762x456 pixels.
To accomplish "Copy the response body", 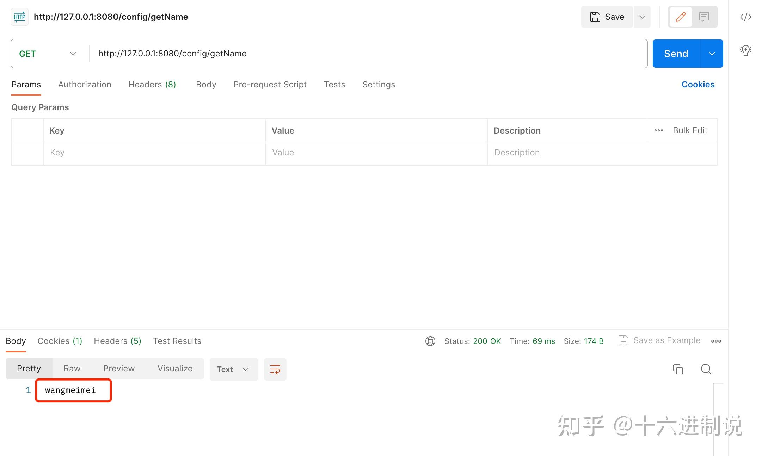I will 677,369.
